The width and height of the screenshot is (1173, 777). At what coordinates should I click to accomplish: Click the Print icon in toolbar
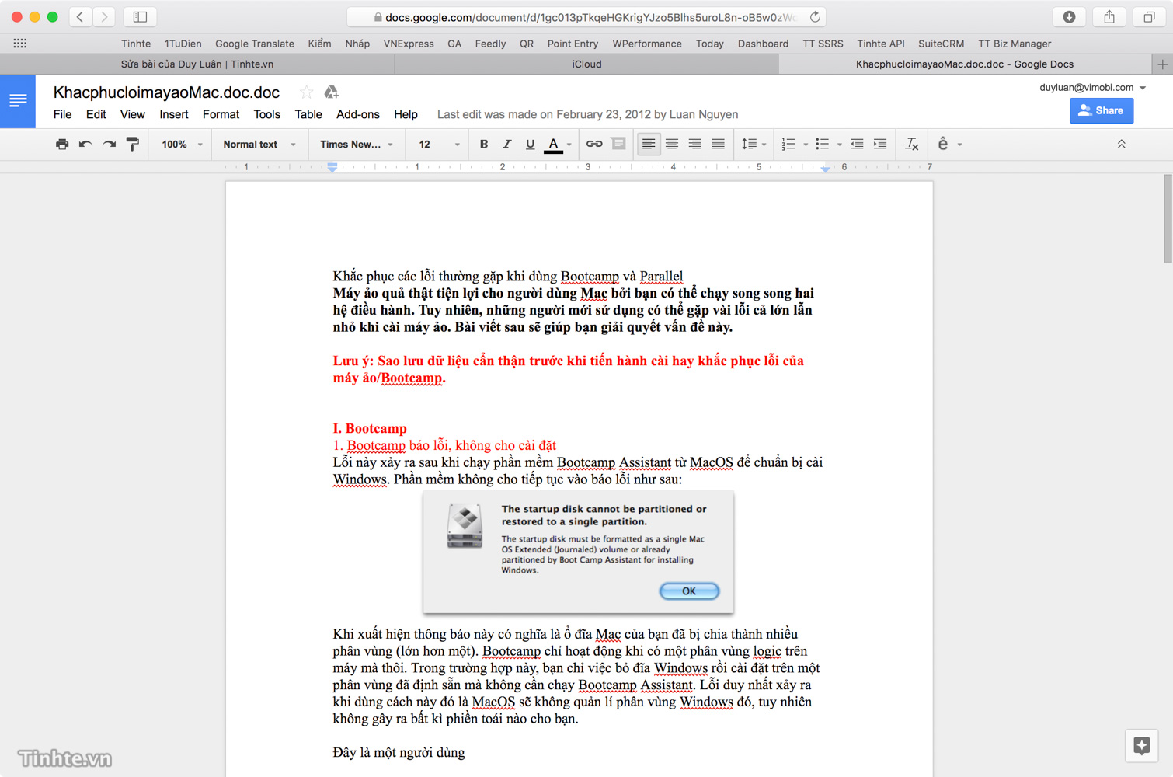(62, 144)
